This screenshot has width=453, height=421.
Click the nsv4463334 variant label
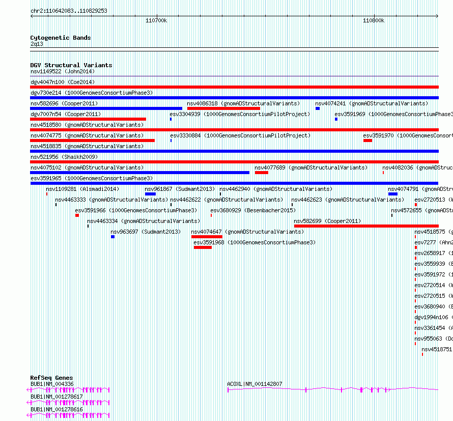144,221
